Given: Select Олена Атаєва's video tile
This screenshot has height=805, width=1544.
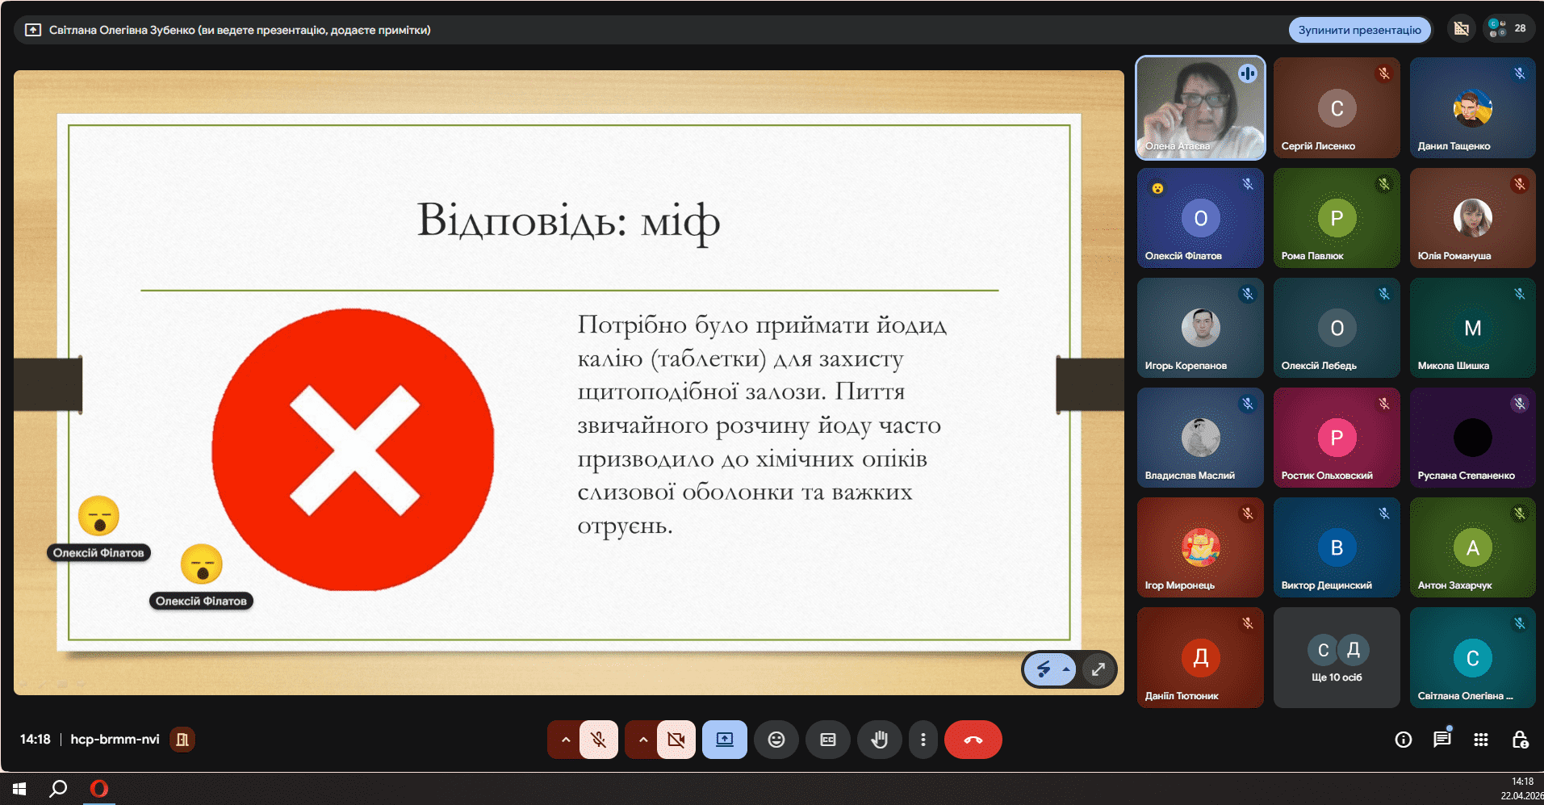Looking at the screenshot, I should point(1200,107).
